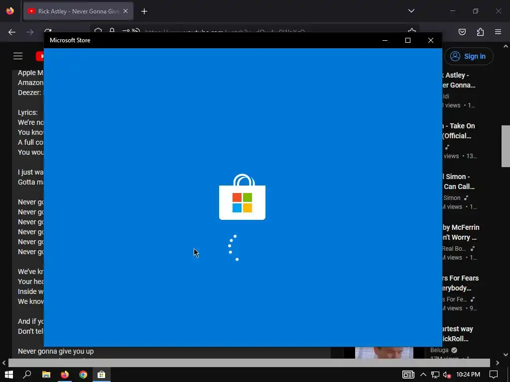Open the 10:24 PM clock
Image resolution: width=510 pixels, height=382 pixels.
[x=468, y=375]
